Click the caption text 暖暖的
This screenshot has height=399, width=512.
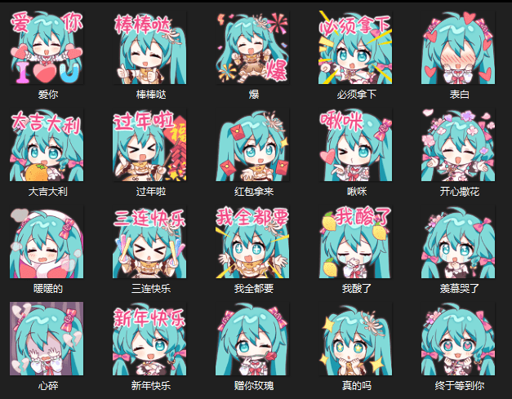[x=48, y=289]
